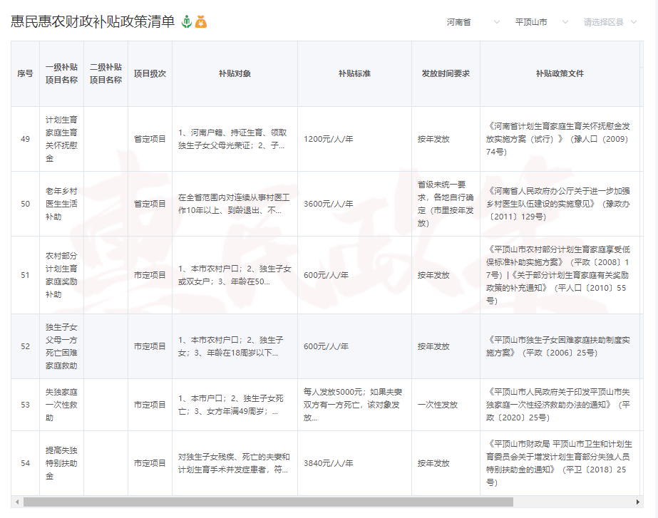Click 省级未统一要求 timing cell in row 50
Screen dimensions: 658x518
coord(446,204)
